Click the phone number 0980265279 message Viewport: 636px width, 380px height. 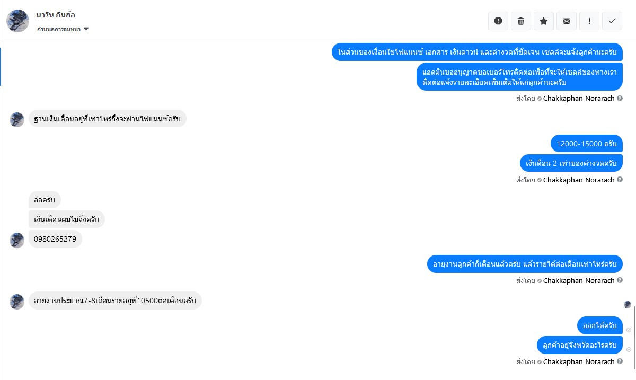coord(55,239)
